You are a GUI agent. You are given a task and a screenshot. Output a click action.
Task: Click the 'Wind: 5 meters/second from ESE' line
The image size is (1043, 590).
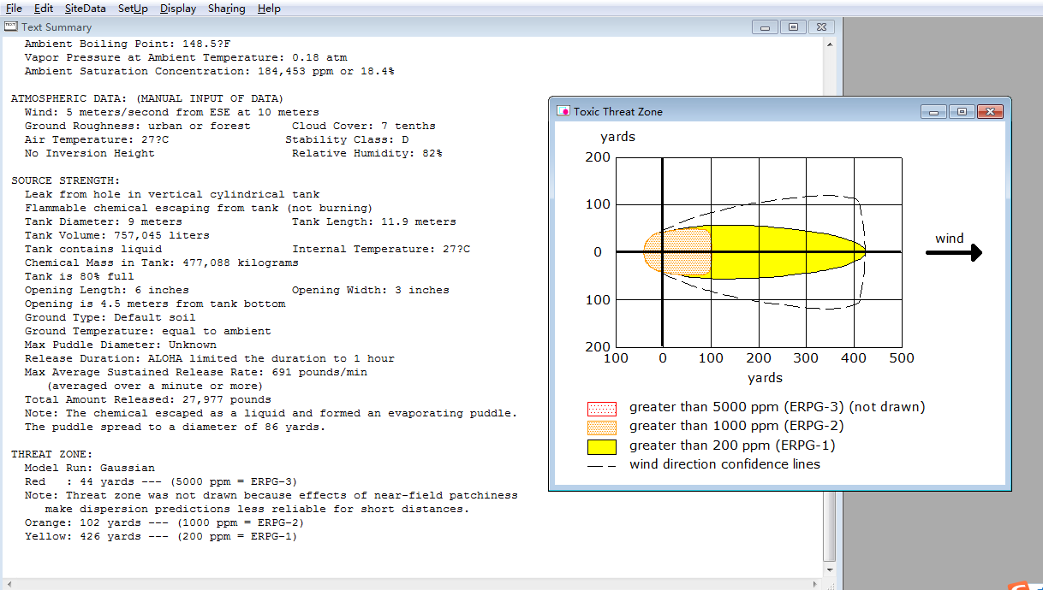pyautogui.click(x=172, y=112)
